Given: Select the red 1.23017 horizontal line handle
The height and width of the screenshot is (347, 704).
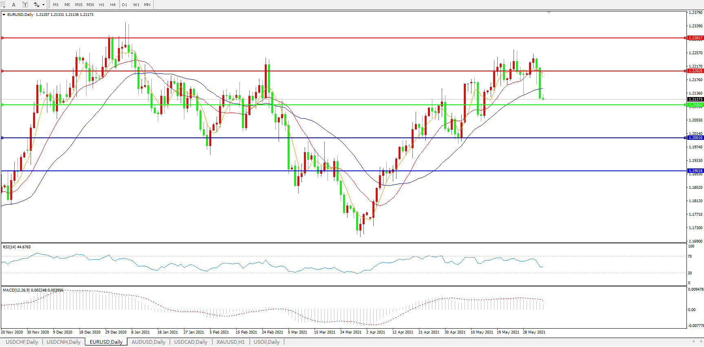Looking at the screenshot, I should click(2, 38).
